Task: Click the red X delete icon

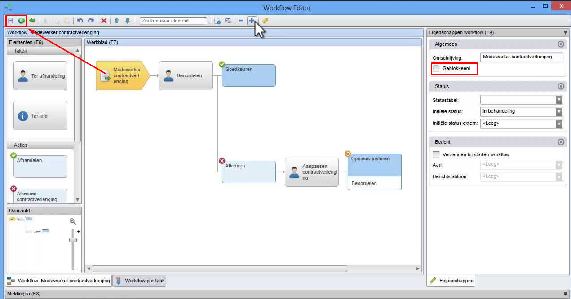Action: point(104,21)
